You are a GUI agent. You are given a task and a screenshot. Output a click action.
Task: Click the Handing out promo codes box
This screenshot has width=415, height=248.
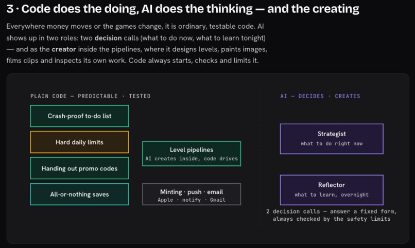click(x=79, y=168)
